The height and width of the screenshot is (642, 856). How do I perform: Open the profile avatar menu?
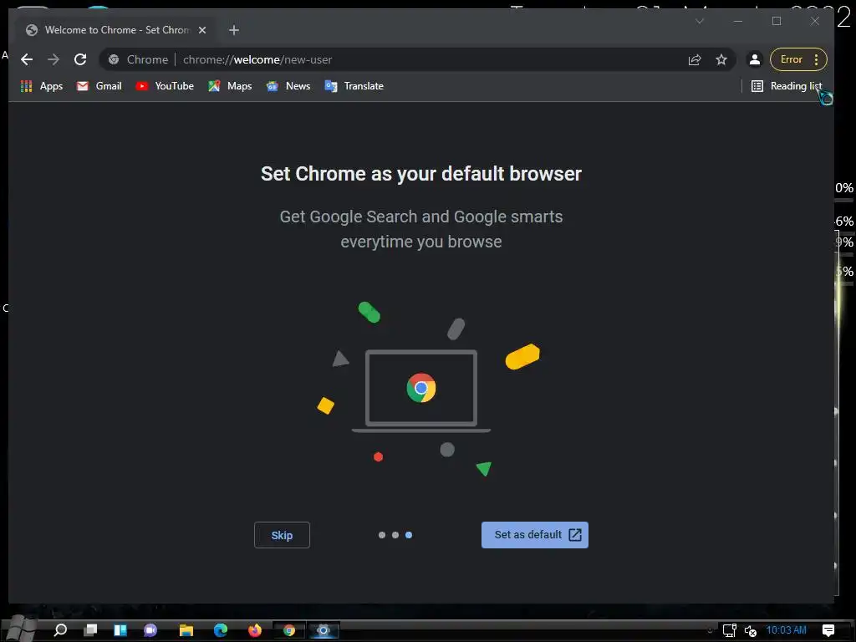click(755, 59)
